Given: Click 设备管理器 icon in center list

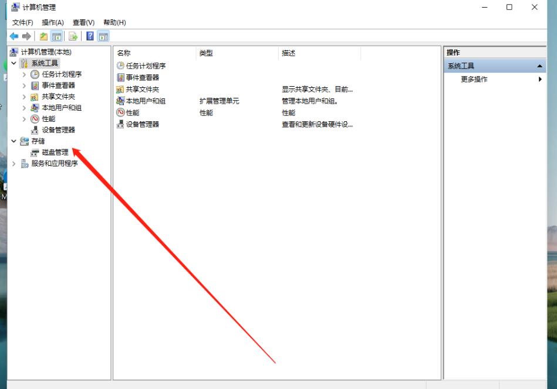Looking at the screenshot, I should coord(120,124).
